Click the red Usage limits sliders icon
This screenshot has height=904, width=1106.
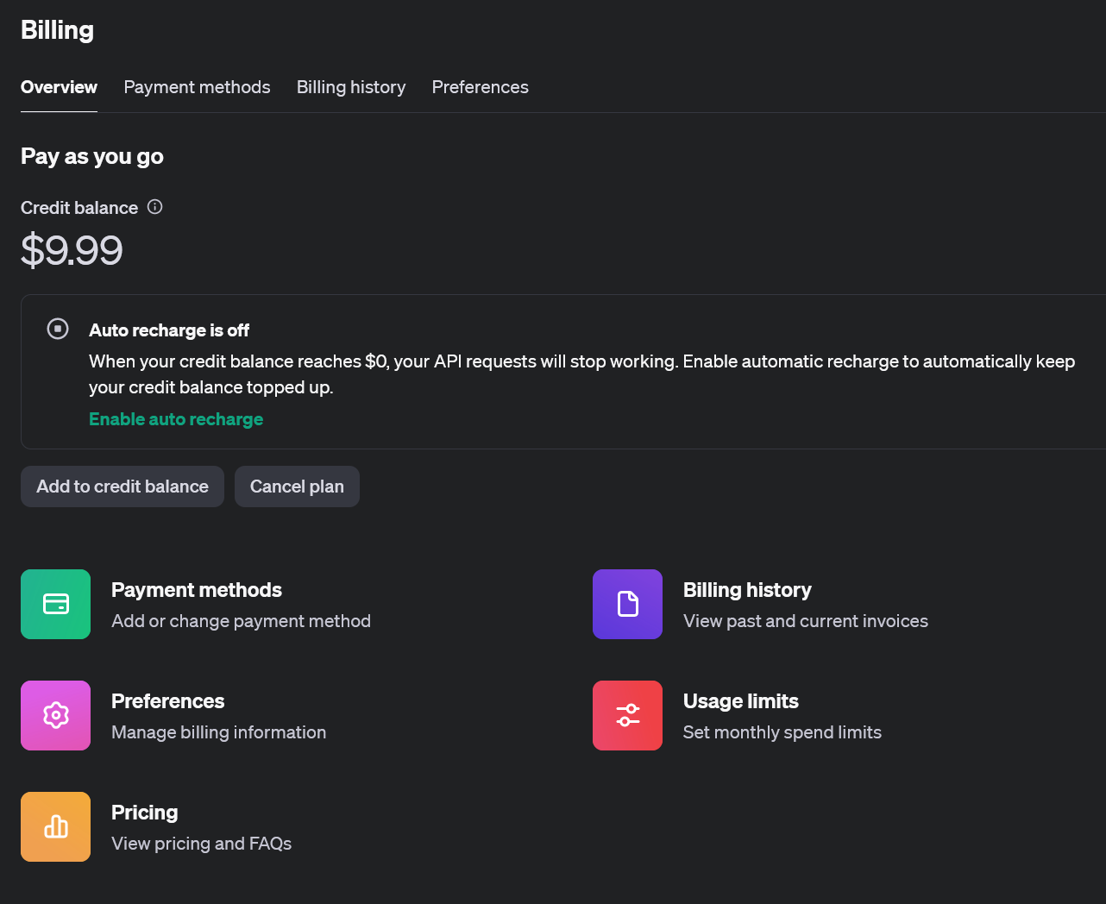(x=627, y=715)
